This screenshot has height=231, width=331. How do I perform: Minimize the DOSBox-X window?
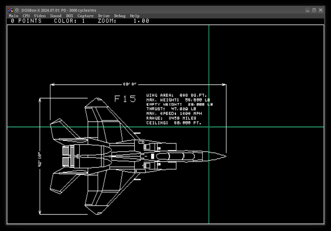click(308, 10)
